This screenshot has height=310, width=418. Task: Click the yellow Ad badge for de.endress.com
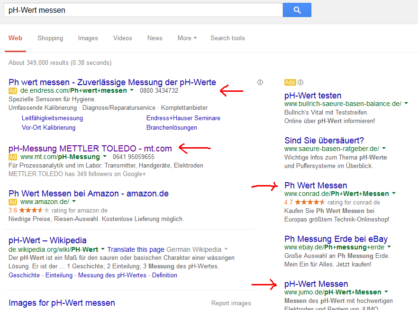[x=13, y=90]
